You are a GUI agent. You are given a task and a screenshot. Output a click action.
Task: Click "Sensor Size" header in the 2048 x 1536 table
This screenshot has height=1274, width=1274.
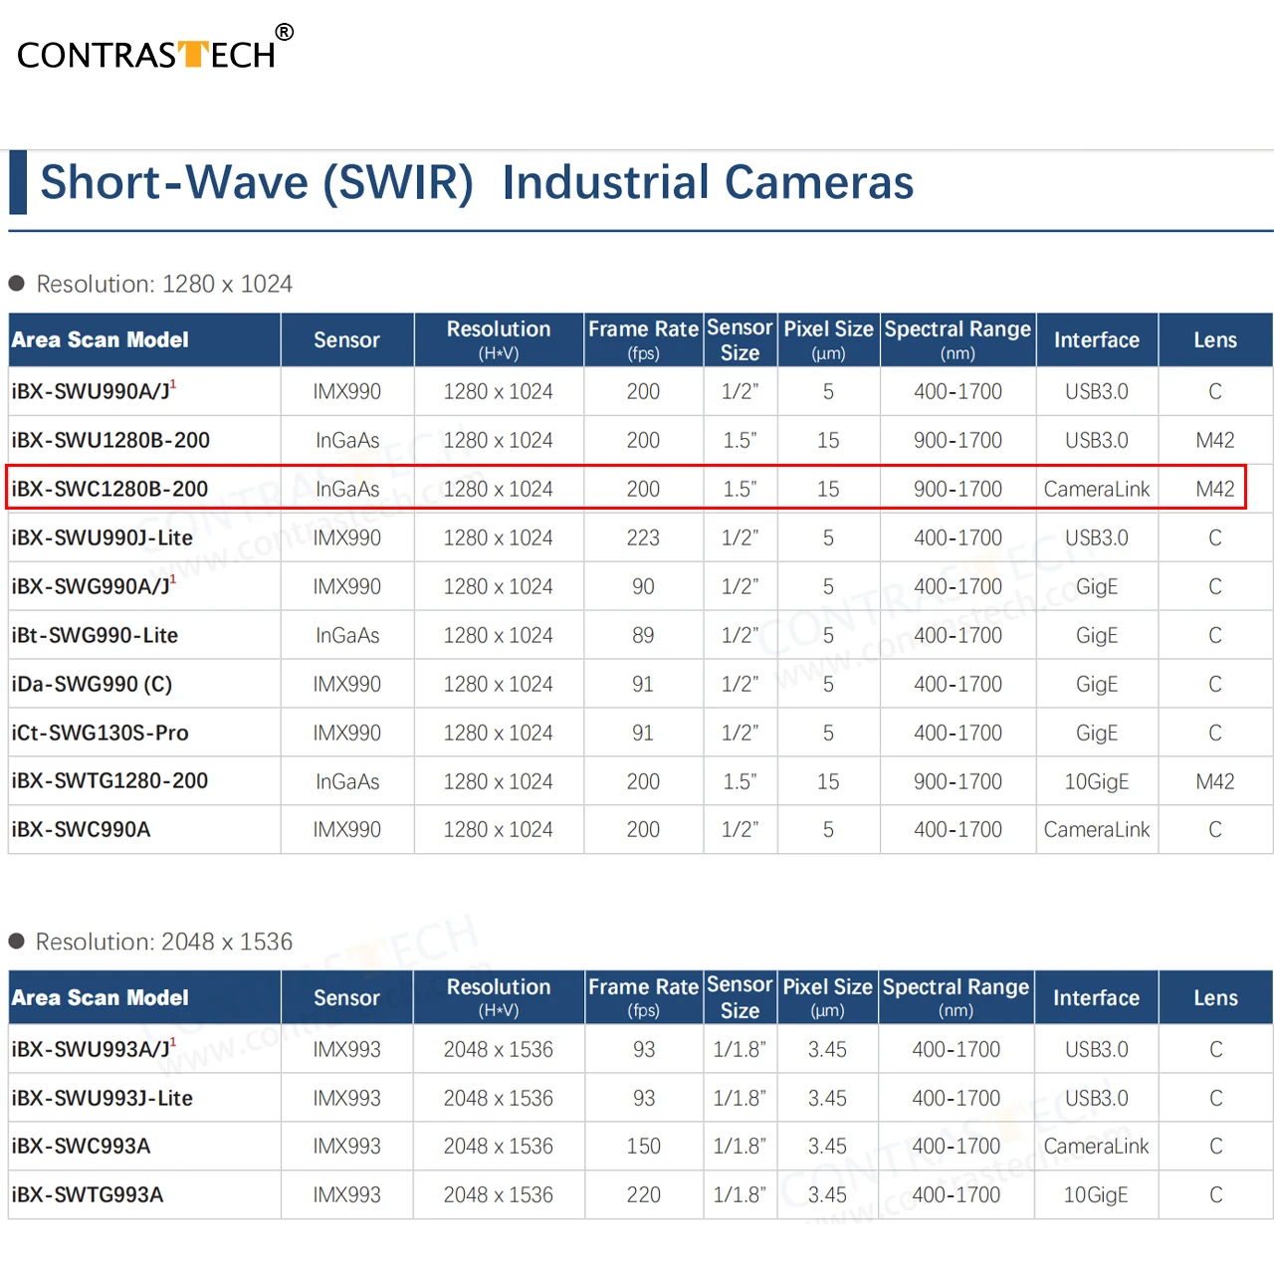click(x=740, y=997)
